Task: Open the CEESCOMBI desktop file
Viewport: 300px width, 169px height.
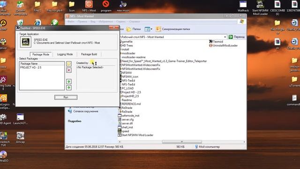Action: tap(277, 8)
